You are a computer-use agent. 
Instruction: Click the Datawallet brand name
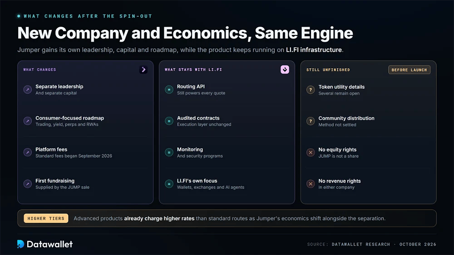click(50, 244)
